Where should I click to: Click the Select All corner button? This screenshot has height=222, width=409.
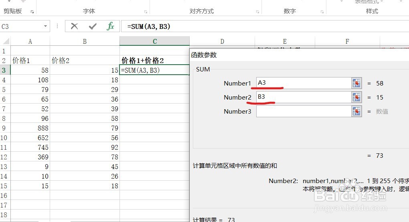pos(5,41)
